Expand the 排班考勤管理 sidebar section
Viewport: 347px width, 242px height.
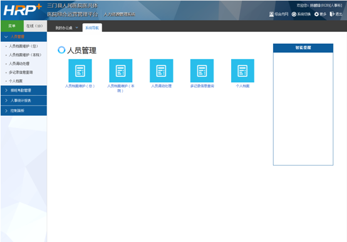point(24,90)
